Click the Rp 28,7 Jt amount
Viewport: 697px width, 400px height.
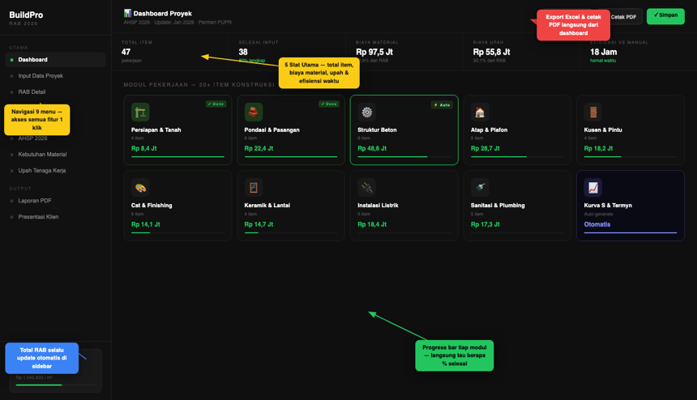[x=485, y=148]
